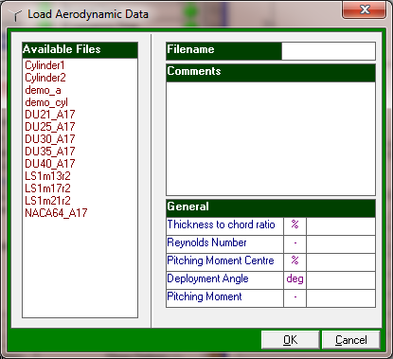Choose NACA64_A17 from Available Files
393x359 pixels.
pos(56,213)
